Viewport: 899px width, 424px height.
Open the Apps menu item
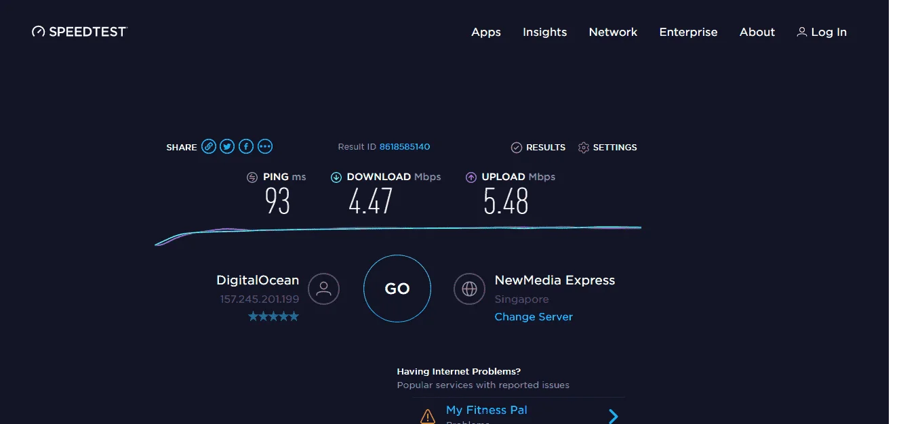pos(486,32)
